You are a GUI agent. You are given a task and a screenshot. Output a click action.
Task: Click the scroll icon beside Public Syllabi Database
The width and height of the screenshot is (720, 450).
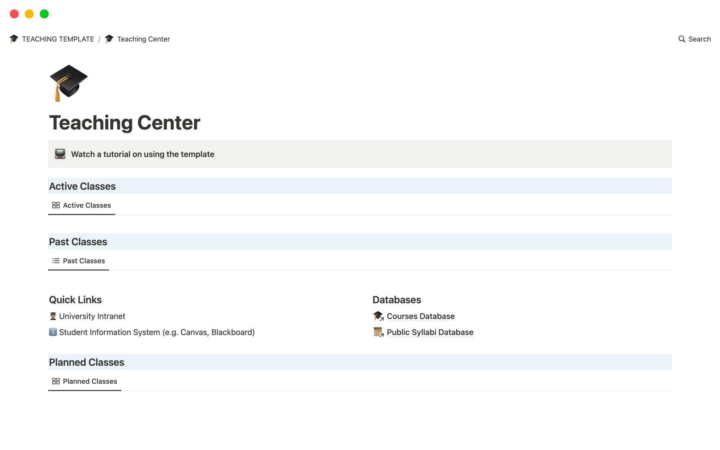(378, 332)
